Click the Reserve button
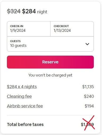 (x=50, y=62)
